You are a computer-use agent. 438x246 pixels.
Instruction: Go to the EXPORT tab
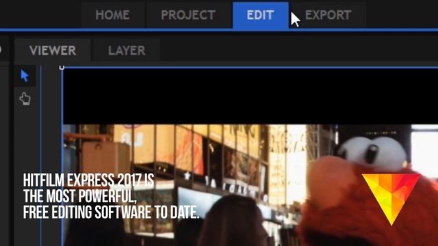328,15
